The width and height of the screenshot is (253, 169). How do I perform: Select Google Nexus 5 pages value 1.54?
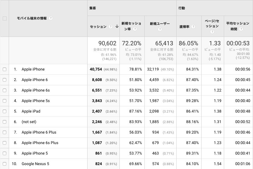click(218, 164)
